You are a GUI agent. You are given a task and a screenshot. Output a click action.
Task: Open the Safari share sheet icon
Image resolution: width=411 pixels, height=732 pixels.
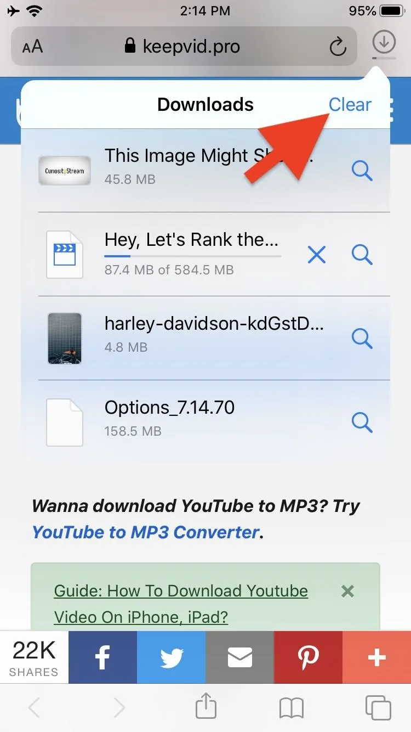(206, 705)
